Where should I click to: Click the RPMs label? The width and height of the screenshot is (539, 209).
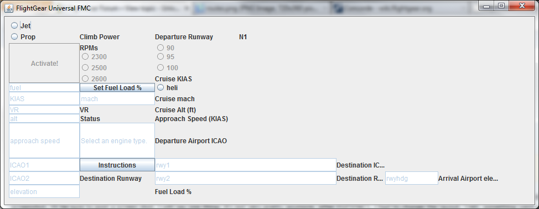point(89,48)
